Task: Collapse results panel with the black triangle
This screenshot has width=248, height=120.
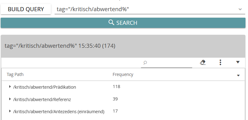Action: coord(238,62)
